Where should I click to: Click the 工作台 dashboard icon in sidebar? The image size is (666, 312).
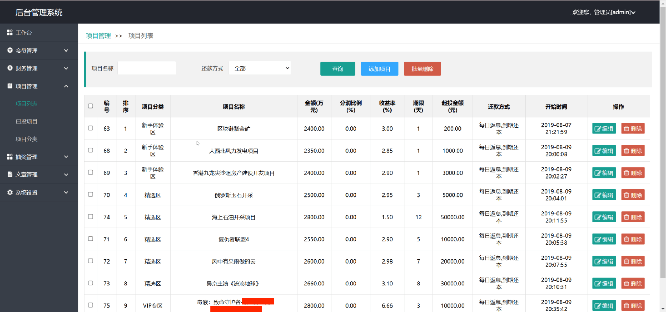click(10, 33)
